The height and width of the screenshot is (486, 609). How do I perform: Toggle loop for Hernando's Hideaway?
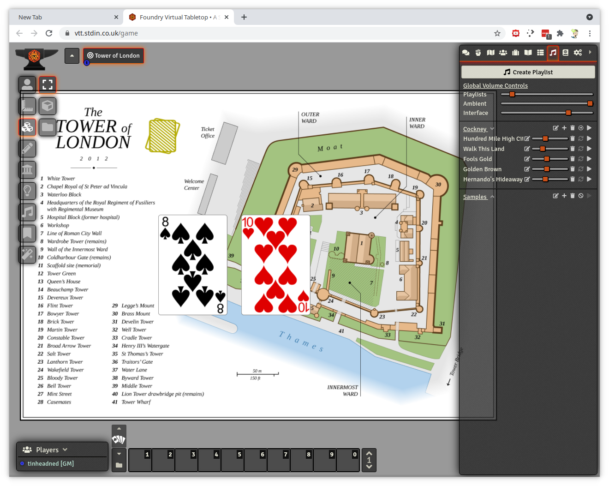point(581,179)
